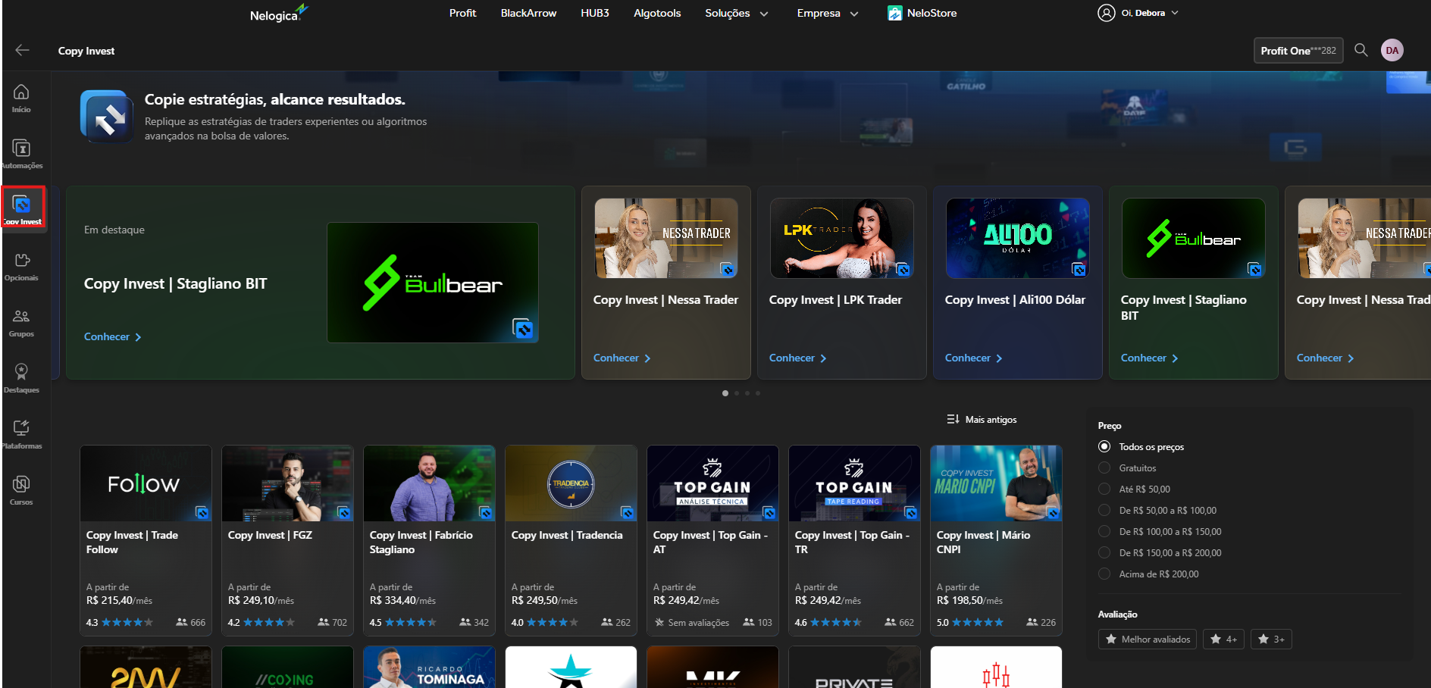Open the Algotools menu item

pyautogui.click(x=657, y=13)
